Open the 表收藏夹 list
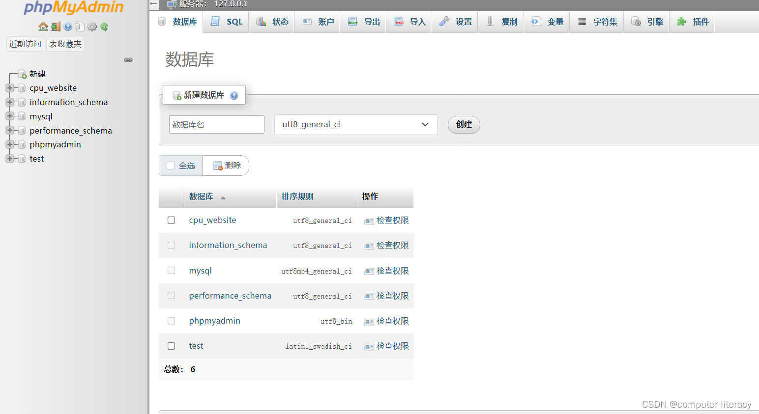Screen dimensions: 759x414 coord(65,44)
